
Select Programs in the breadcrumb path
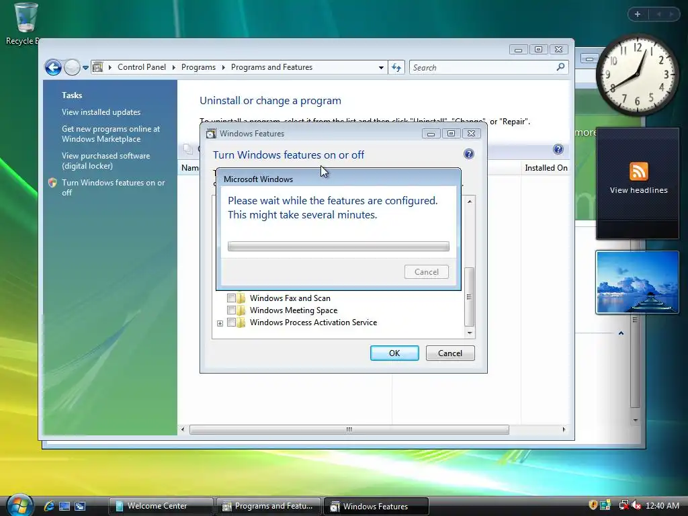198,67
